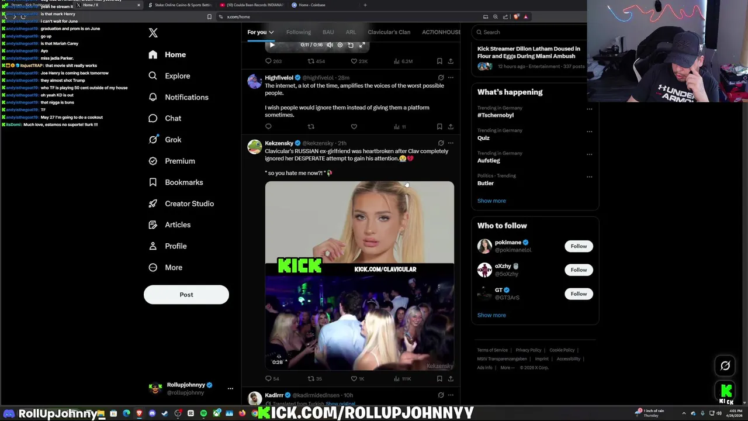Open more options for Butler trend
This screenshot has width=748, height=421.
pyautogui.click(x=589, y=177)
